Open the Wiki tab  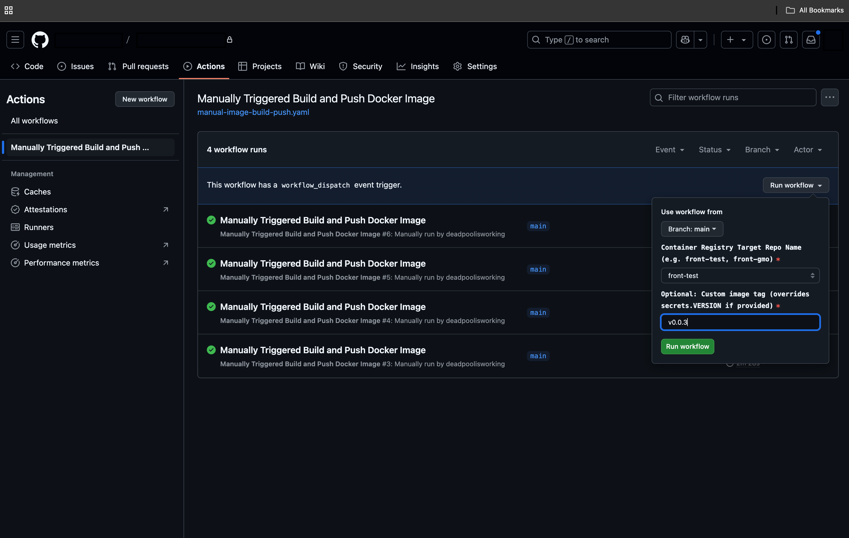(310, 66)
